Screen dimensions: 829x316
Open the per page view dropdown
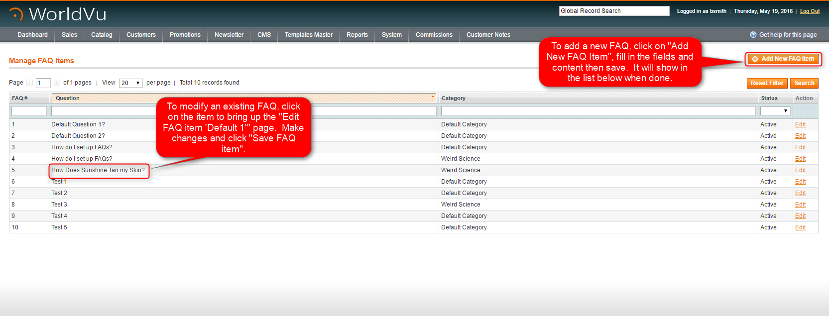pyautogui.click(x=130, y=83)
